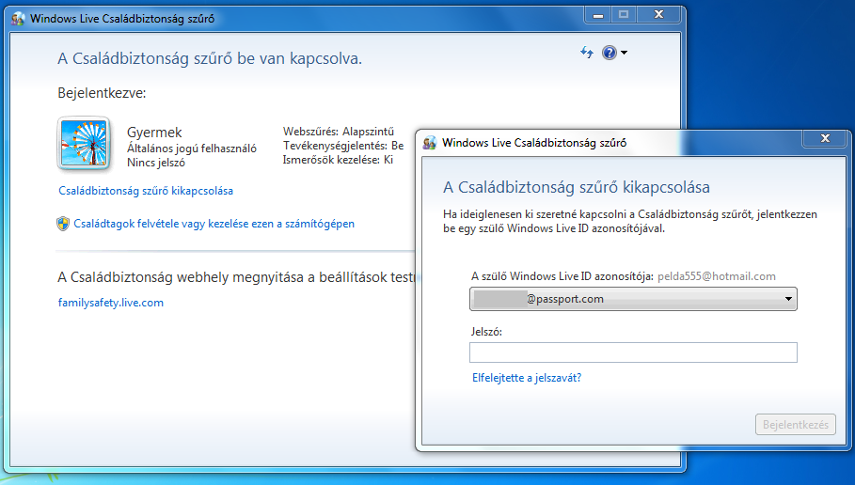Click the 'Gyermek' account name
Viewport: 855px width, 485px height.
tap(154, 133)
